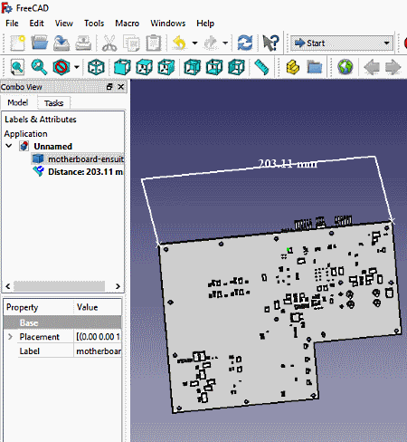Screen dimensions: 407x442
Task: Select the Distance: 203.11 tree item
Action: [78, 172]
